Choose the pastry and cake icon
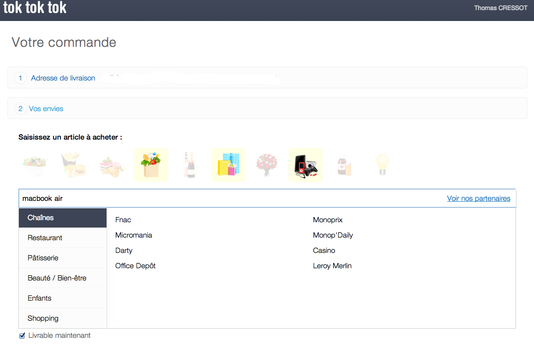Viewport: 534px width, 347px height. [x=112, y=166]
